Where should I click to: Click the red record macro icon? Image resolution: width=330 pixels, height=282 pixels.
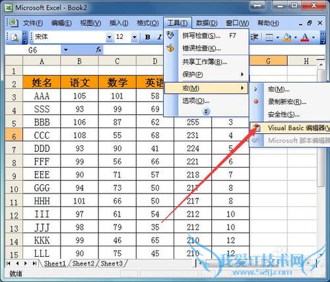256,102
